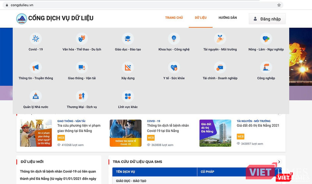
Task: Click the Đăng nhập login button
Action: pos(267,19)
